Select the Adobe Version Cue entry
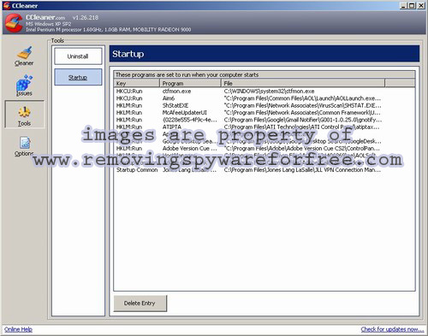This screenshot has height=336, width=428. pyautogui.click(x=264, y=148)
